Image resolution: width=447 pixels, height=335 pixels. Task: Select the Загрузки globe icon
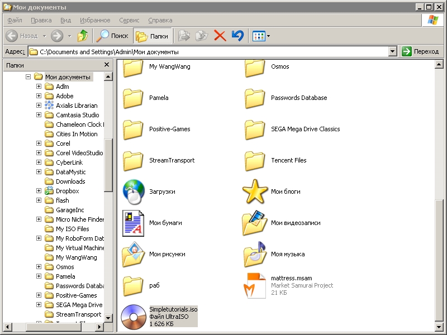(x=134, y=192)
